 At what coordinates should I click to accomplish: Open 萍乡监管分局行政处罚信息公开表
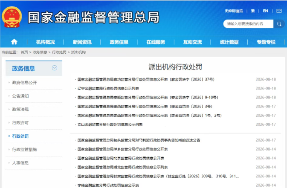tap(123, 149)
